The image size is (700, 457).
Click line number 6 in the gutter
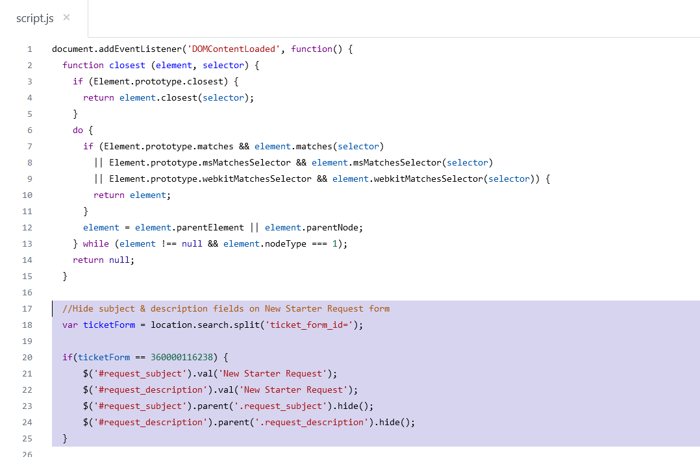tap(29, 130)
